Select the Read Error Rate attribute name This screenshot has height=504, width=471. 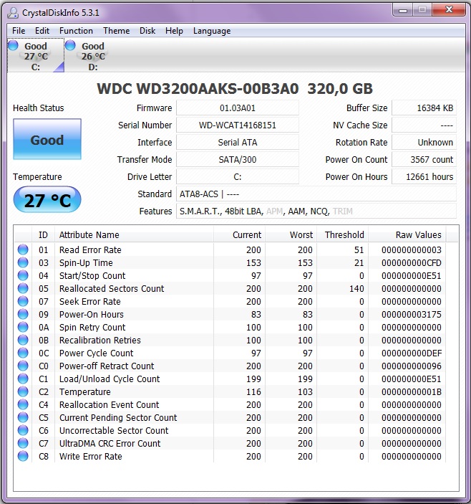coord(90,249)
